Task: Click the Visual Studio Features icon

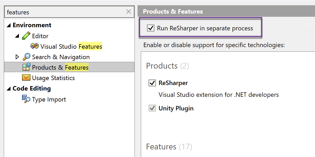Action: tap(35, 46)
